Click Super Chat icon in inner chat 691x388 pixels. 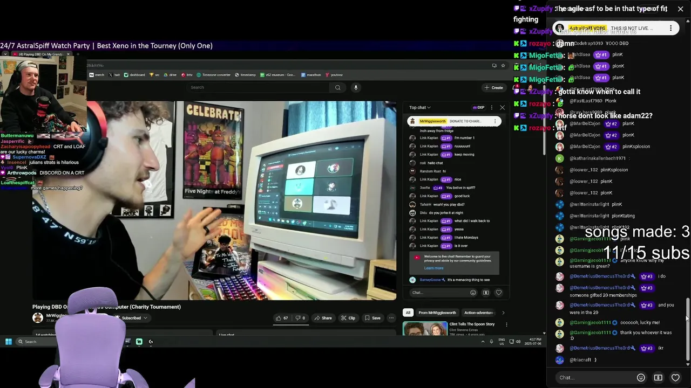point(486,293)
